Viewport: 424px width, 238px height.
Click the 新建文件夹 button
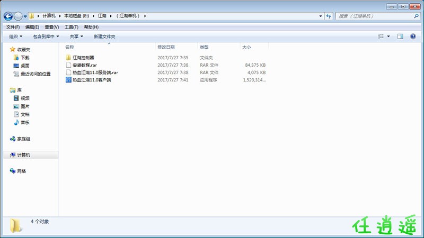coord(104,36)
